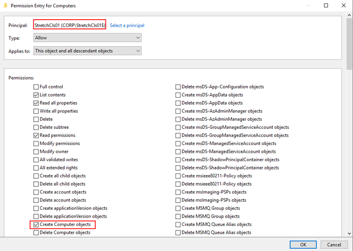Check Modify owner checkbox
Image resolution: width=353 pixels, height=251 pixels.
click(x=36, y=151)
